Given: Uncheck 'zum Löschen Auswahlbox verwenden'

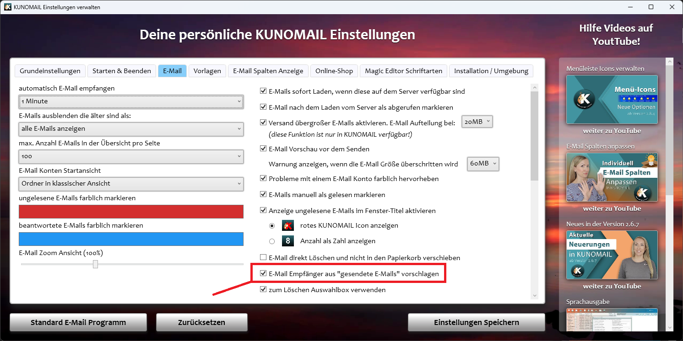Looking at the screenshot, I should point(263,289).
